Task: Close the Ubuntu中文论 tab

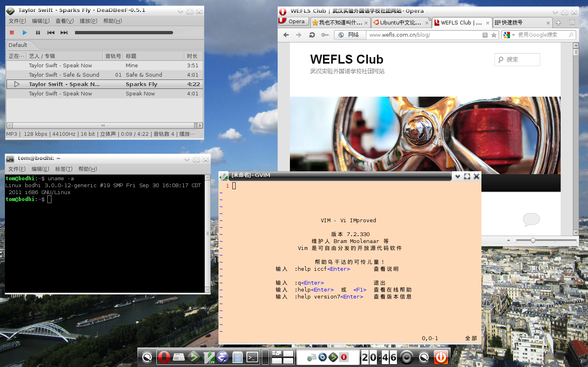Action: [x=427, y=23]
